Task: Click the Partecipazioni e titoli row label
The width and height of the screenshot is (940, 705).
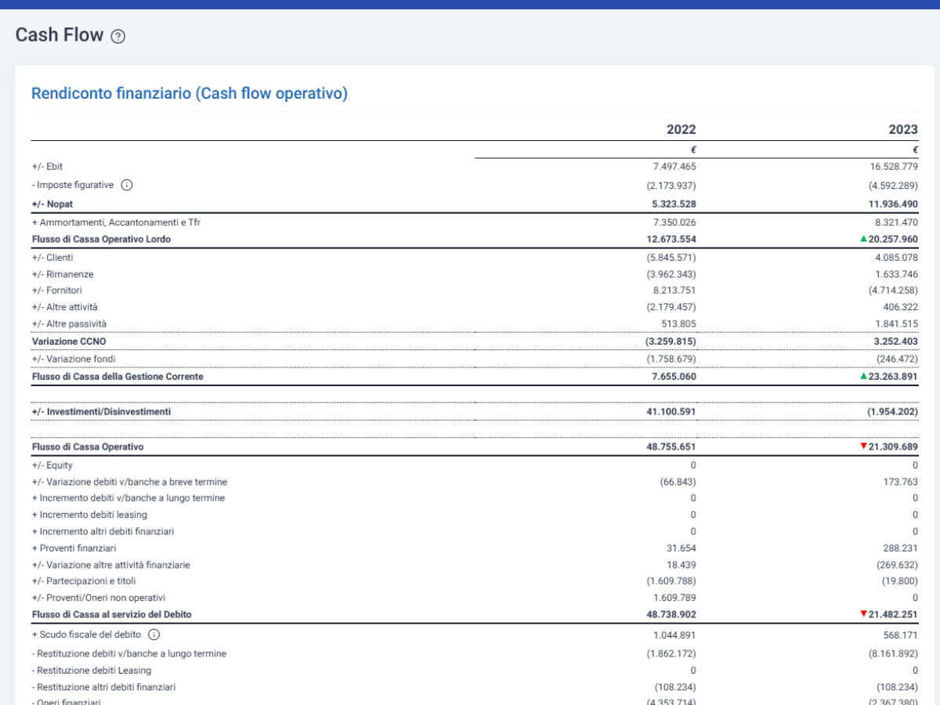Action: coord(84,581)
